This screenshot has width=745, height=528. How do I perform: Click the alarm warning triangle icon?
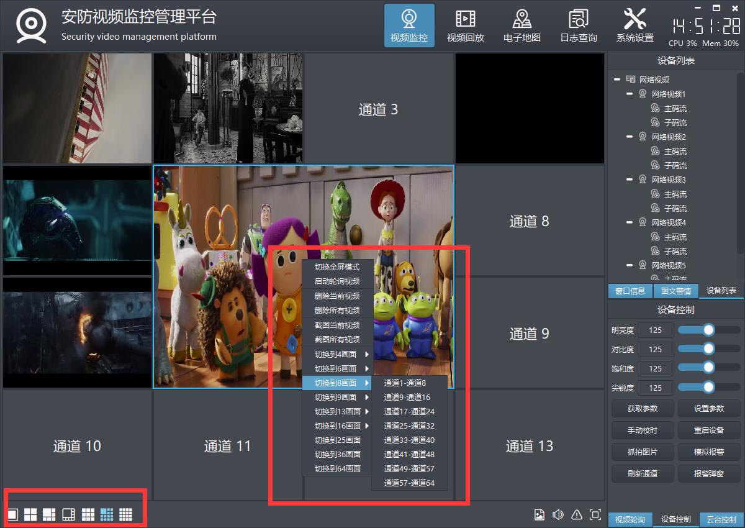tap(577, 514)
